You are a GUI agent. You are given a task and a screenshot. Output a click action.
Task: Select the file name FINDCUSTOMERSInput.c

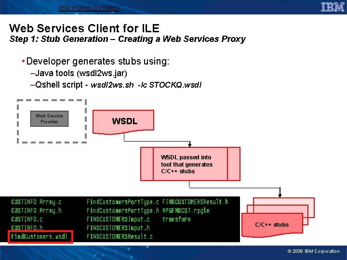118,219
